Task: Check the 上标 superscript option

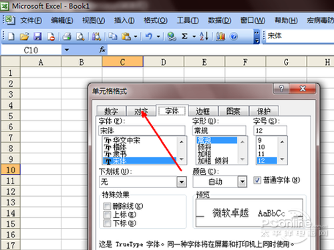Action: tap(107, 215)
